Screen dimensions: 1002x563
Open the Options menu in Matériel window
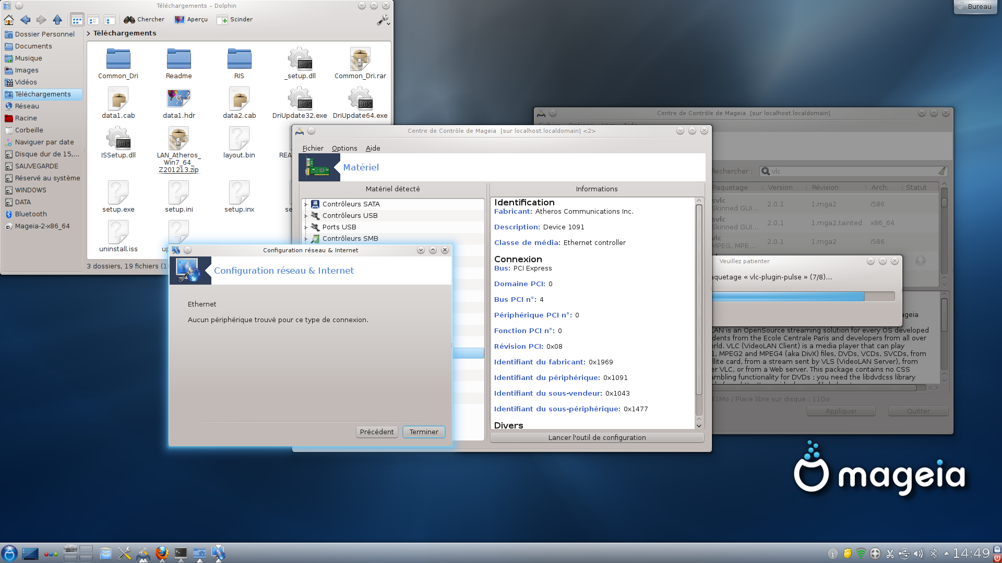[x=344, y=149]
